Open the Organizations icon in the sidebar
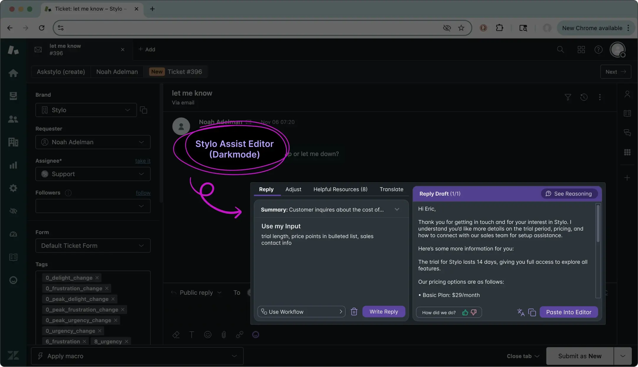638x367 pixels. pos(13,142)
